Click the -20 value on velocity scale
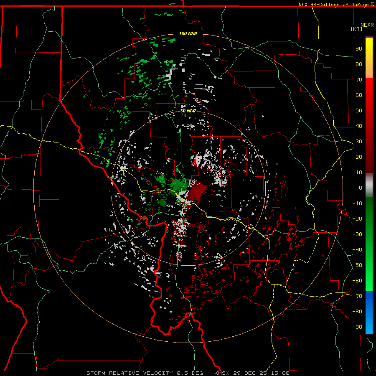The width and height of the screenshot is (376, 376). point(357,218)
